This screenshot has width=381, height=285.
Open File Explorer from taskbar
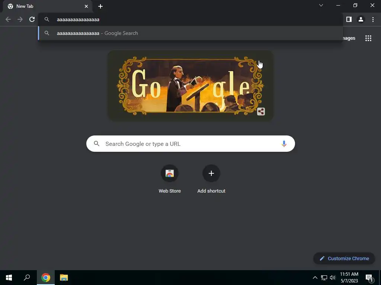64,278
